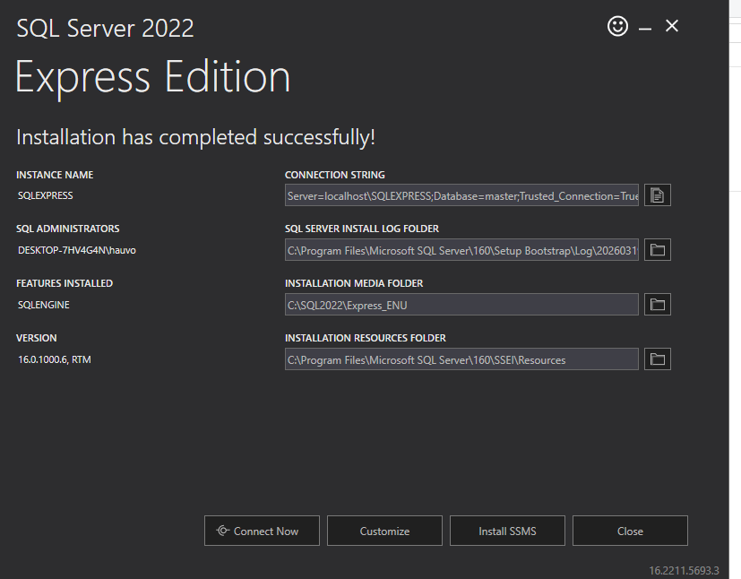Copy the connection string using the copy icon
This screenshot has height=579, width=741.
coord(658,195)
